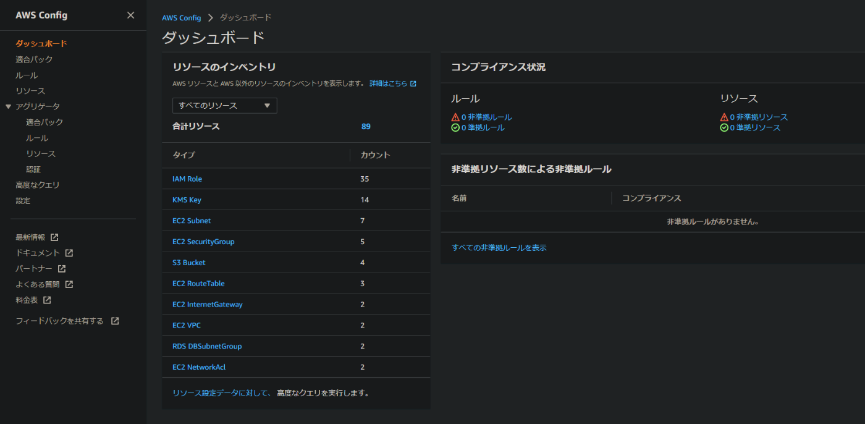Open EC2 RouteTable resource type
Screen dimensions: 865x424
198,284
